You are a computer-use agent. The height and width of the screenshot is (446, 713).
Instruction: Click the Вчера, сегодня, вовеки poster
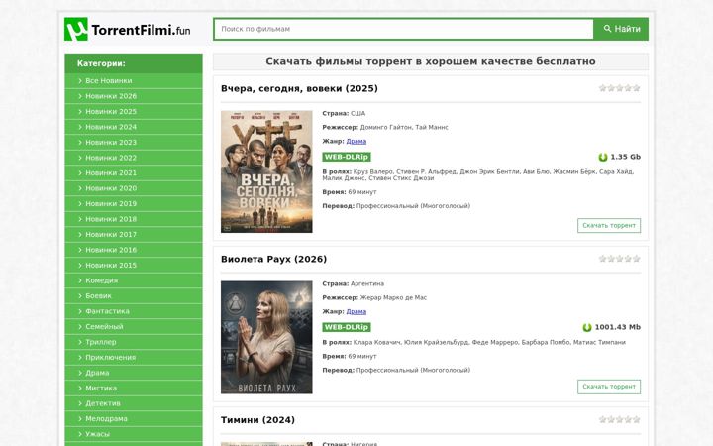266,171
